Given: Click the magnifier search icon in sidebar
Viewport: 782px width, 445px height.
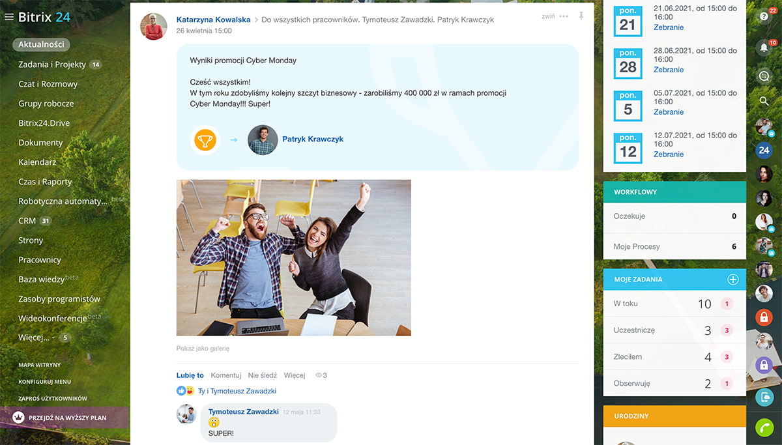Looking at the screenshot, I should [x=764, y=101].
